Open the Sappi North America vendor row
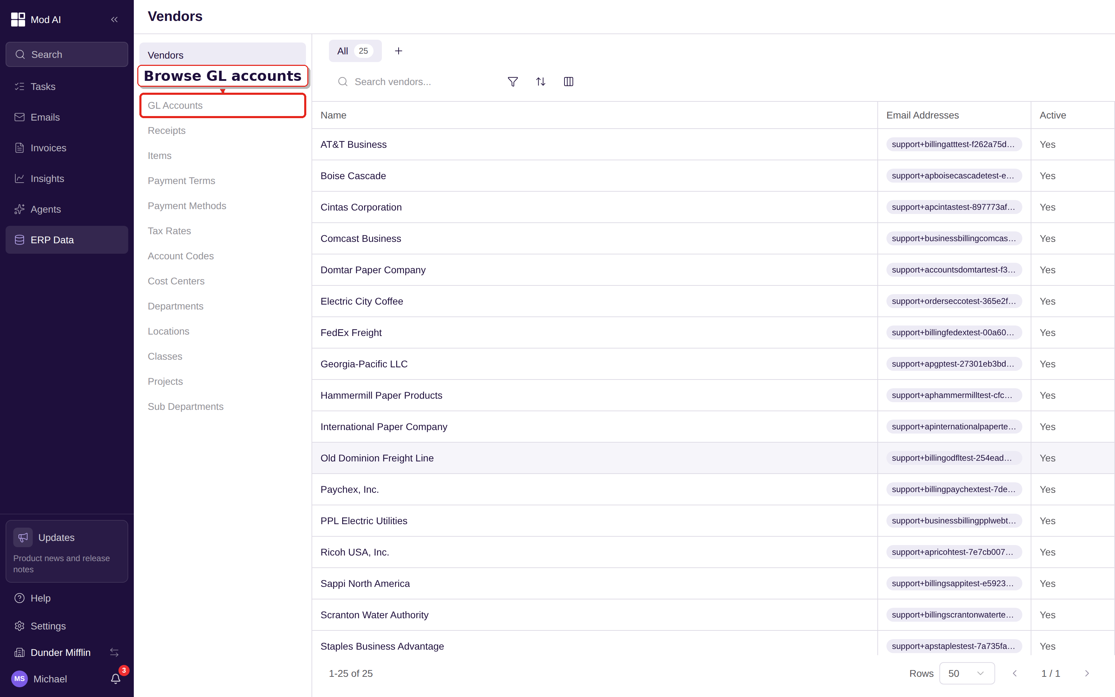The height and width of the screenshot is (697, 1115). (x=713, y=583)
